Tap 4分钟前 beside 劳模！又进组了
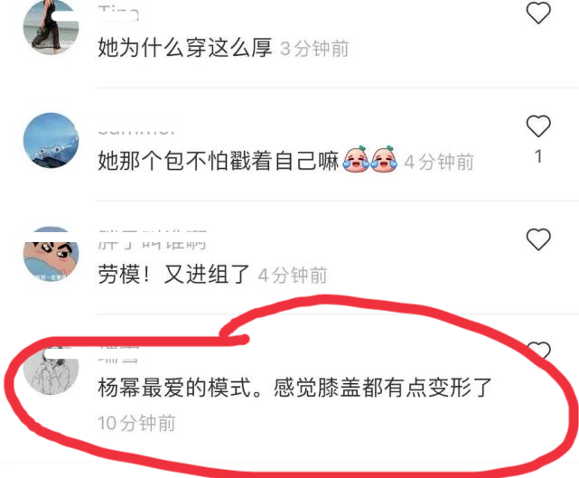 [293, 276]
